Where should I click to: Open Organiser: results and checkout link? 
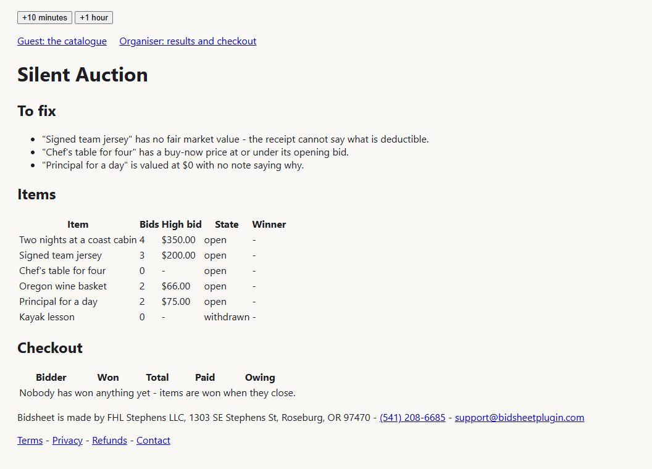point(188,41)
